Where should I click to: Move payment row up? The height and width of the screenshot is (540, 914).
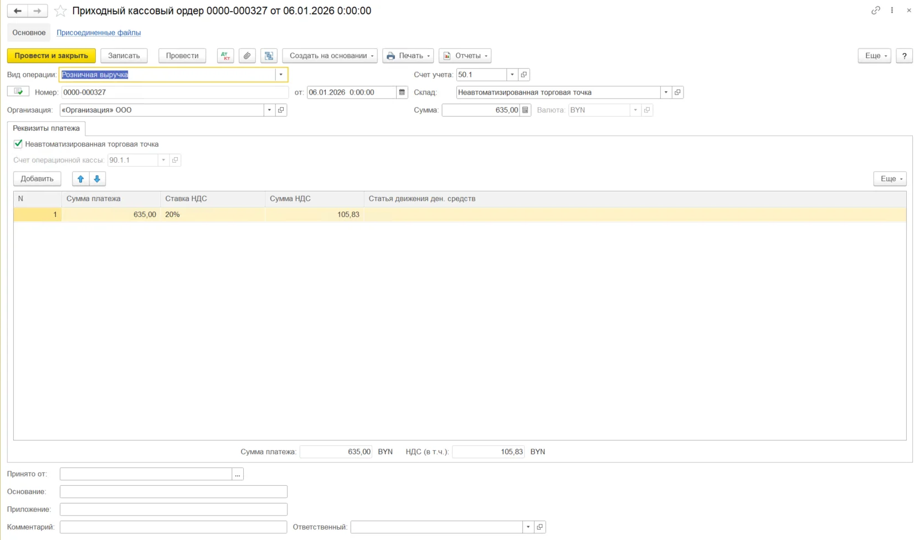(x=81, y=179)
